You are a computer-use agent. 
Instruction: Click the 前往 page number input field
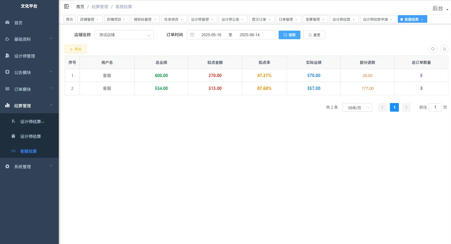pos(435,107)
